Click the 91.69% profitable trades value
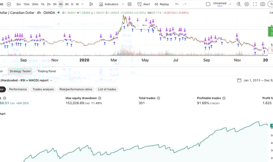 coord(203,103)
